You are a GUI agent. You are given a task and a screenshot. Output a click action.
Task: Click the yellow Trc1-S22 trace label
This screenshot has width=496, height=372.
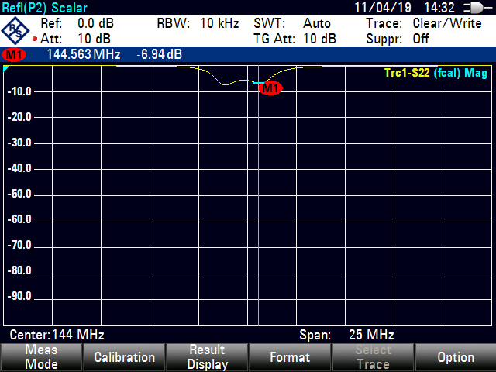(408, 74)
